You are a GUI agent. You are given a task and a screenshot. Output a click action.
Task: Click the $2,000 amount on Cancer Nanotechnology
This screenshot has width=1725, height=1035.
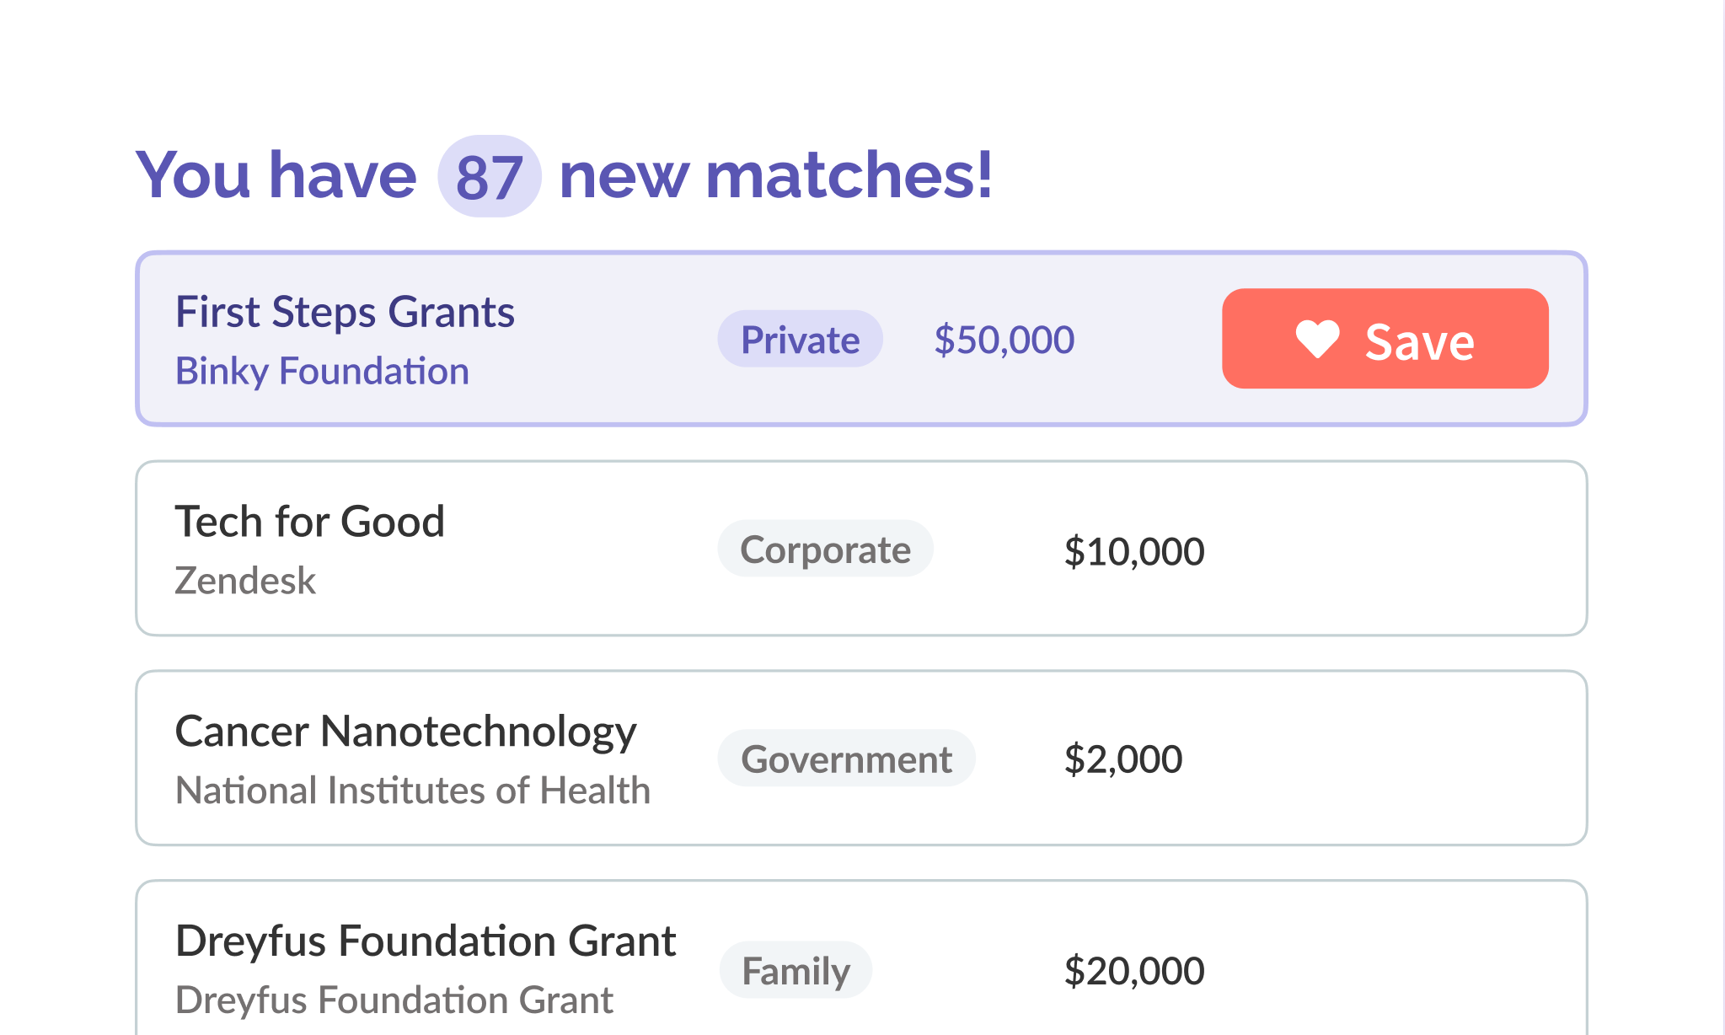click(1125, 759)
